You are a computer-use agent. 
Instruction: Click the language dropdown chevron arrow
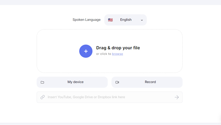click(x=142, y=20)
